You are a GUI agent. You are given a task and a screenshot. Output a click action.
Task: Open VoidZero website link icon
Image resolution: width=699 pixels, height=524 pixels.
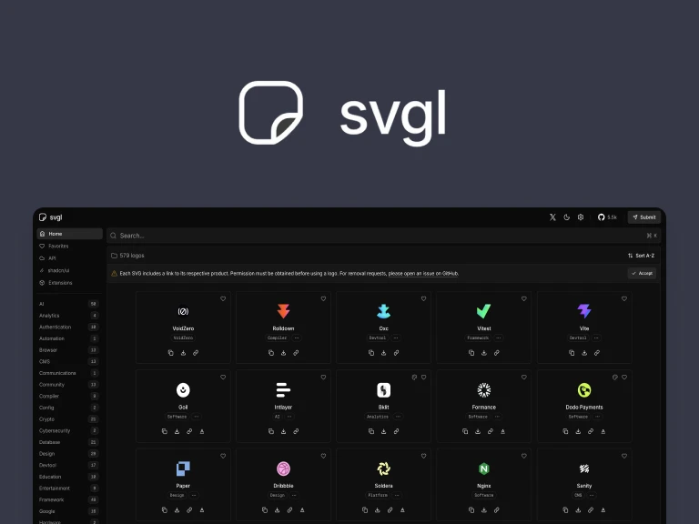click(196, 352)
